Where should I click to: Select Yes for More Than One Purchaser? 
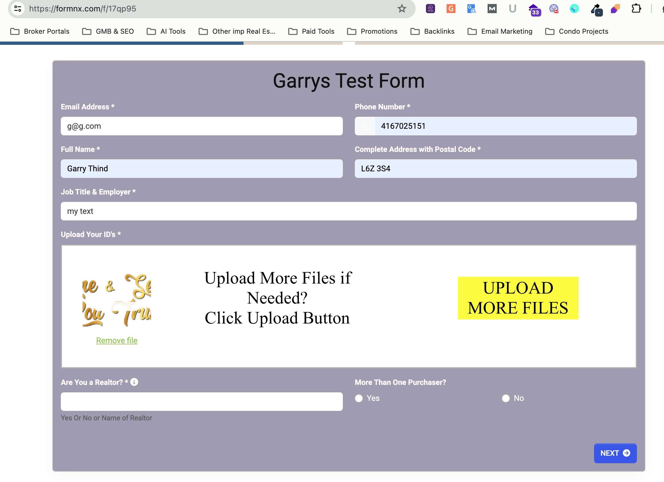coord(359,398)
